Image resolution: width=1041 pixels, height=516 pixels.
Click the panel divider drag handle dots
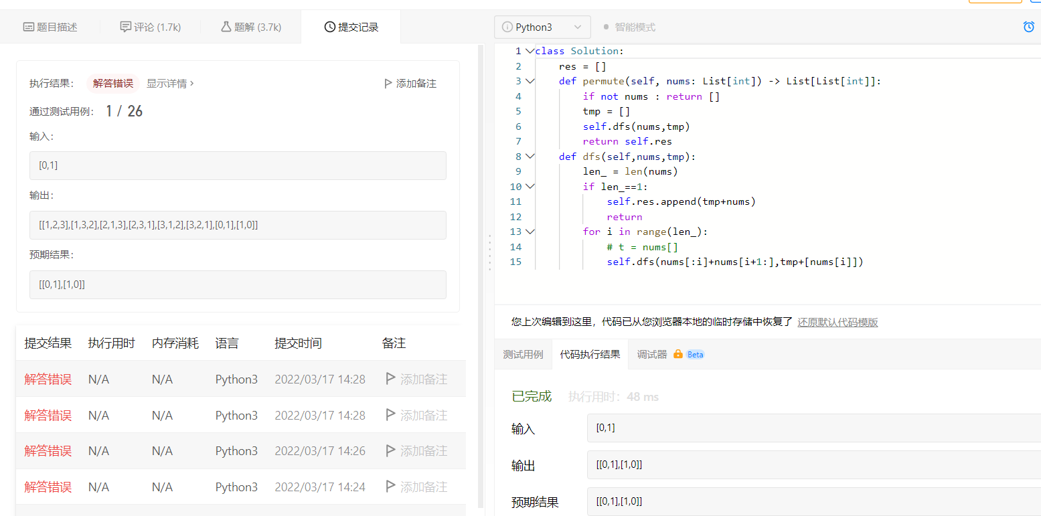coord(490,252)
